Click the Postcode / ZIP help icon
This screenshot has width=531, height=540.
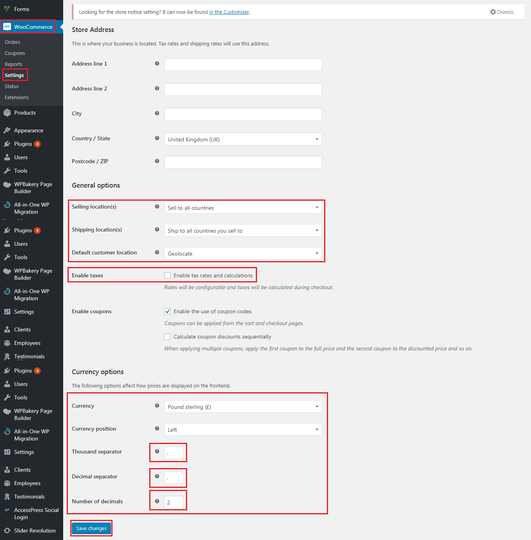157,161
